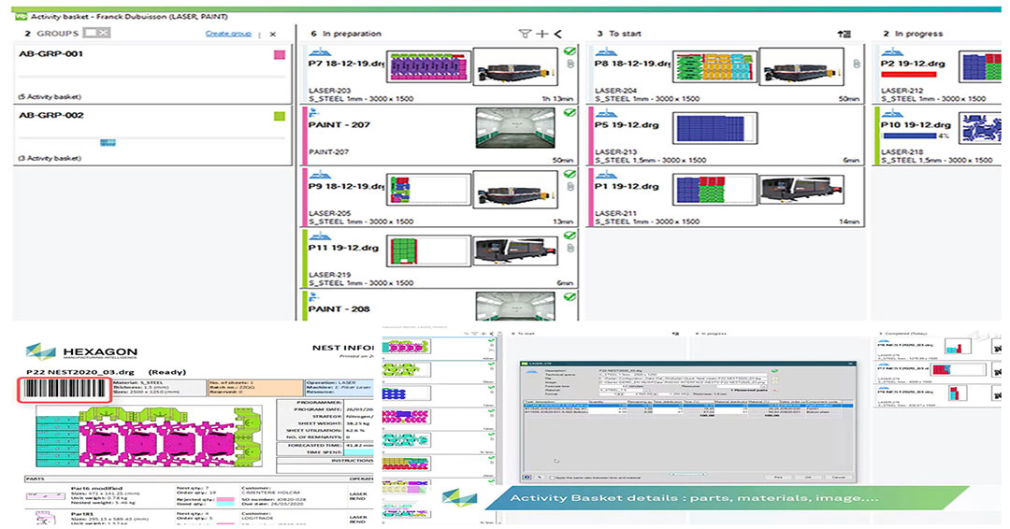
Task: Click the paperclip attachment icon on P7 18-12-19
Action: coord(570,64)
